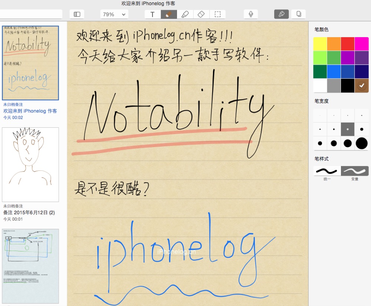Choose the largest pen width dot
The width and height of the screenshot is (371, 306).
pyautogui.click(x=361, y=143)
